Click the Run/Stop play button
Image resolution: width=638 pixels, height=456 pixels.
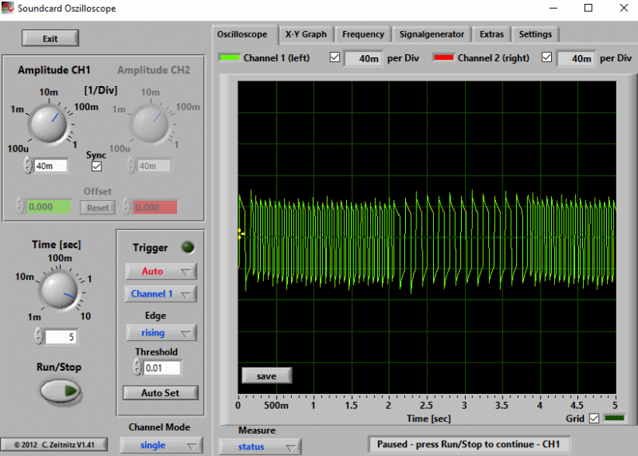coord(61,391)
